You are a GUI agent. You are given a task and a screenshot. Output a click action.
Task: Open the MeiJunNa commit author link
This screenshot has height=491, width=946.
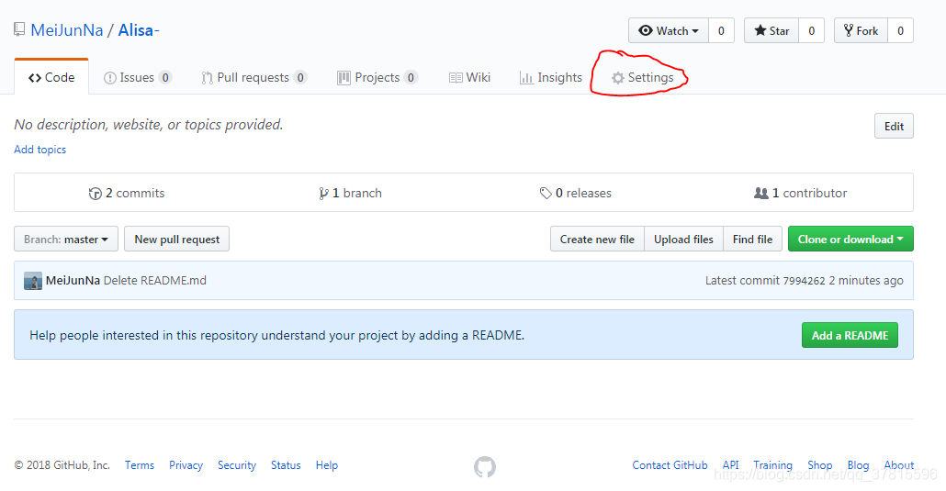click(x=73, y=281)
